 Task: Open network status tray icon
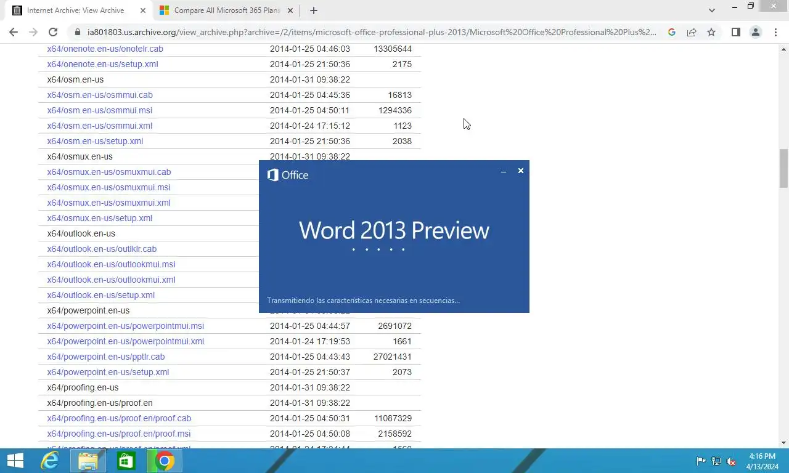[x=716, y=461]
